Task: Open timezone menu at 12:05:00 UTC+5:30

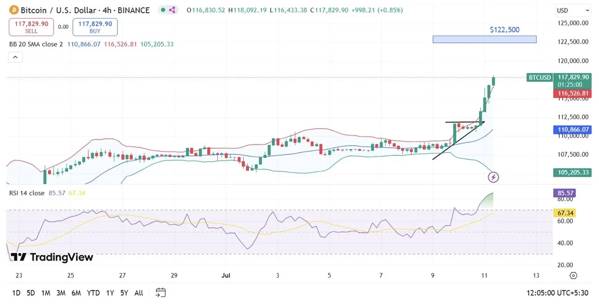Action: (557, 293)
